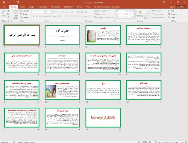Open Change Case dropdown

55,17
